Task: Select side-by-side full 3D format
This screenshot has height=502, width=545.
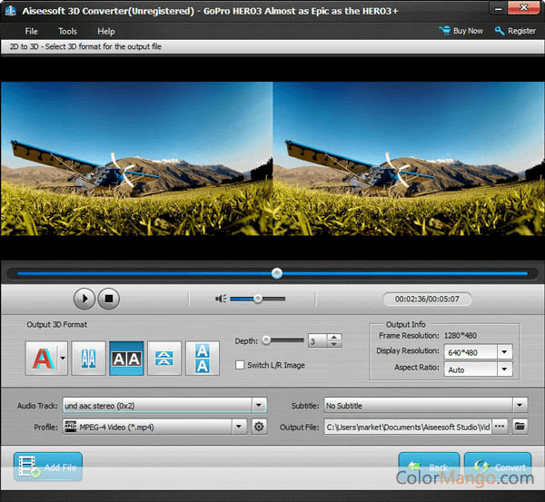Action: pyautogui.click(x=126, y=359)
